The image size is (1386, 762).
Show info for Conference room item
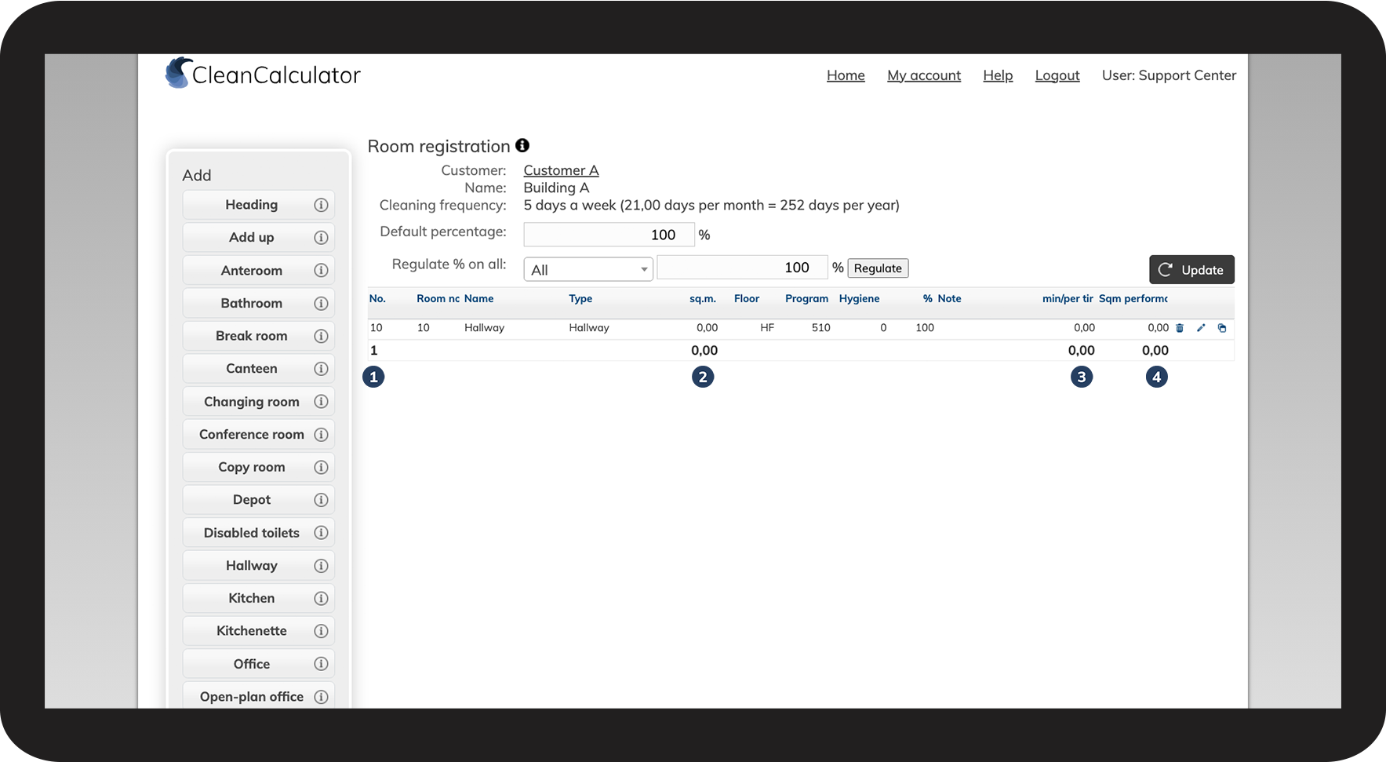click(321, 434)
